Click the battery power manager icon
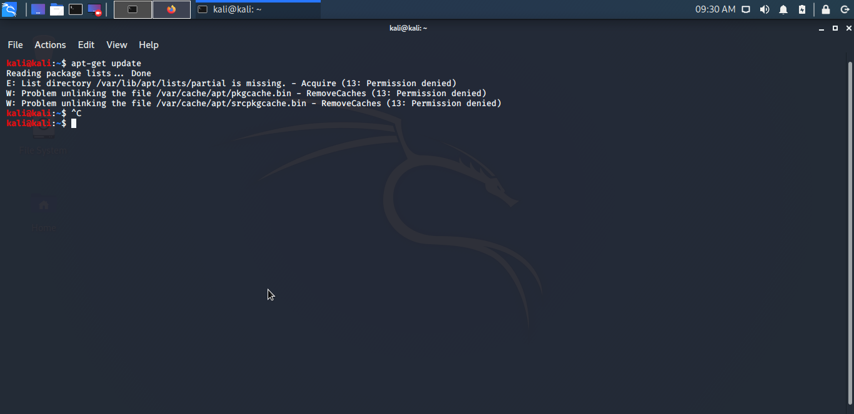Screen dimensions: 854x414 pyautogui.click(x=802, y=9)
